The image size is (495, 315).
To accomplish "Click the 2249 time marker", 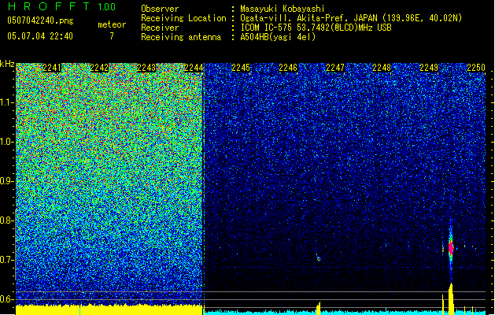I will (x=429, y=68).
